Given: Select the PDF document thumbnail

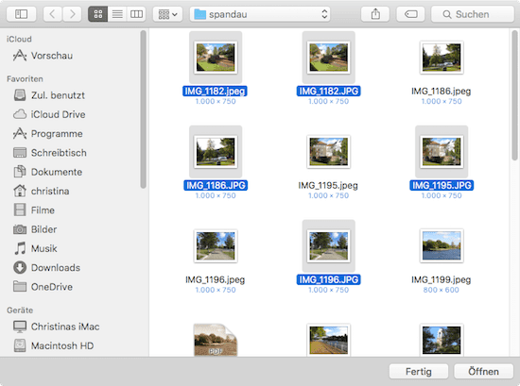Looking at the screenshot, I should click(216, 340).
